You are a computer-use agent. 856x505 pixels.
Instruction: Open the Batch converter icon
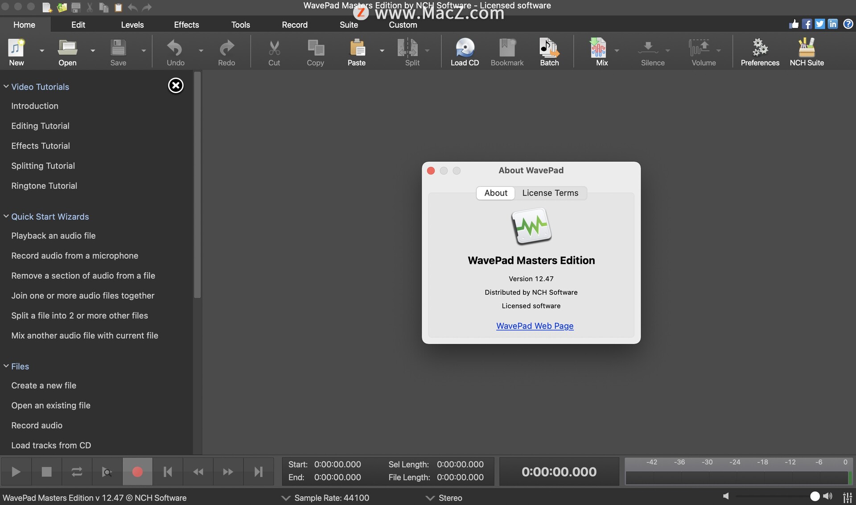pyautogui.click(x=549, y=48)
